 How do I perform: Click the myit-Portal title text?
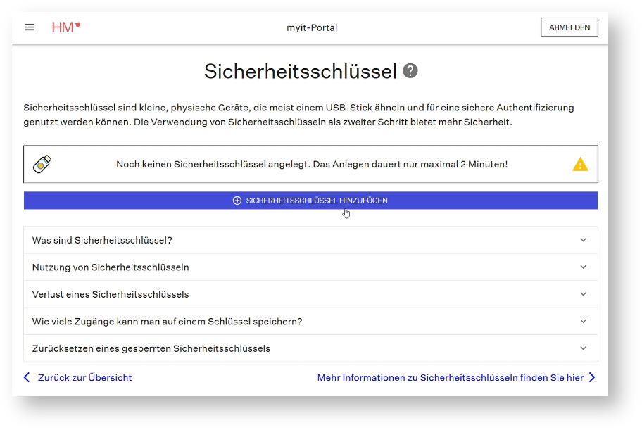[x=312, y=28]
